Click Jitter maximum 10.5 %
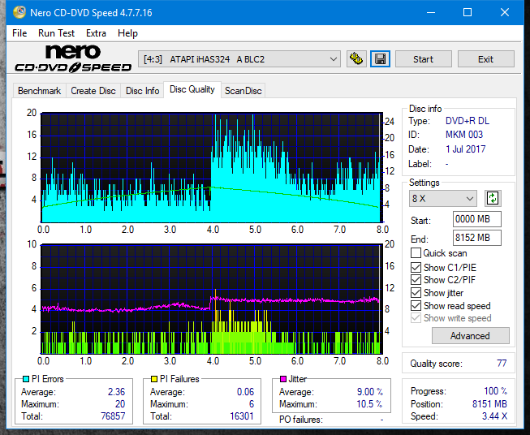The height and width of the screenshot is (435, 530). [x=369, y=404]
